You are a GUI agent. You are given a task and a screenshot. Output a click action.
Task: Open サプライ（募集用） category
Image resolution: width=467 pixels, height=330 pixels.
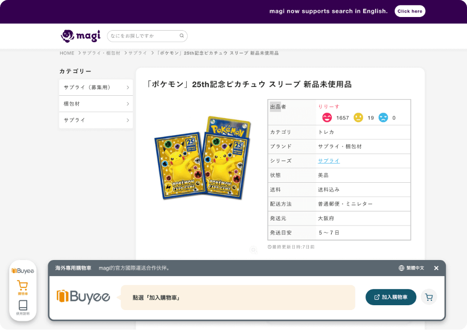point(96,87)
